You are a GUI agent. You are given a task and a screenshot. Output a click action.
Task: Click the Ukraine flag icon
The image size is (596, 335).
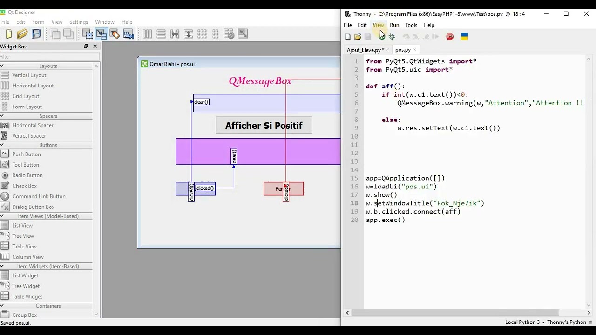464,37
